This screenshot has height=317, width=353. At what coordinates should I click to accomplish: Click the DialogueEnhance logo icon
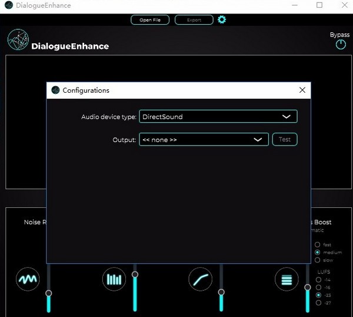[x=18, y=39]
